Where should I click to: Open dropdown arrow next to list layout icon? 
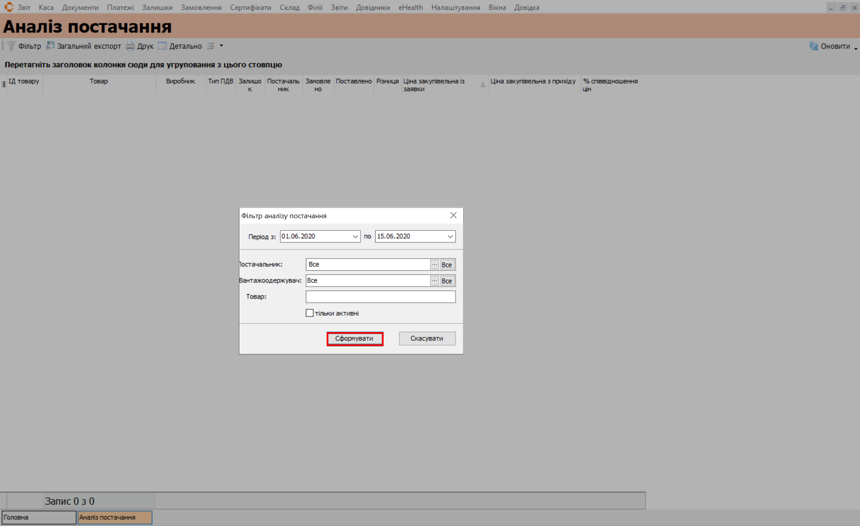click(x=221, y=46)
